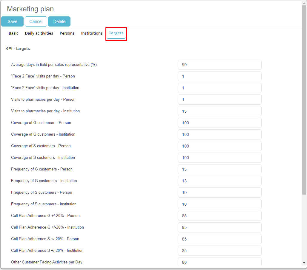Click the scrollbar up arrow
This screenshot has width=307, height=270.
coord(304,3)
